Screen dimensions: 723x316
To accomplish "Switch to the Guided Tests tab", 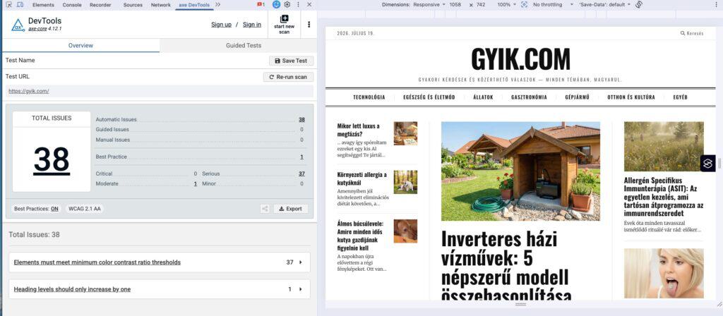I will coord(244,46).
